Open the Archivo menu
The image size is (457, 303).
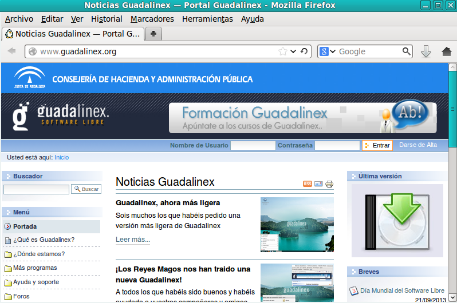point(19,19)
